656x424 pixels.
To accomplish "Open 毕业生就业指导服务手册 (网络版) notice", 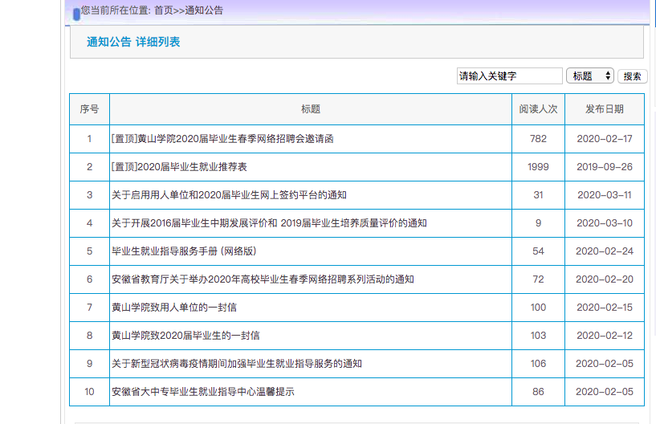I will click(x=184, y=251).
